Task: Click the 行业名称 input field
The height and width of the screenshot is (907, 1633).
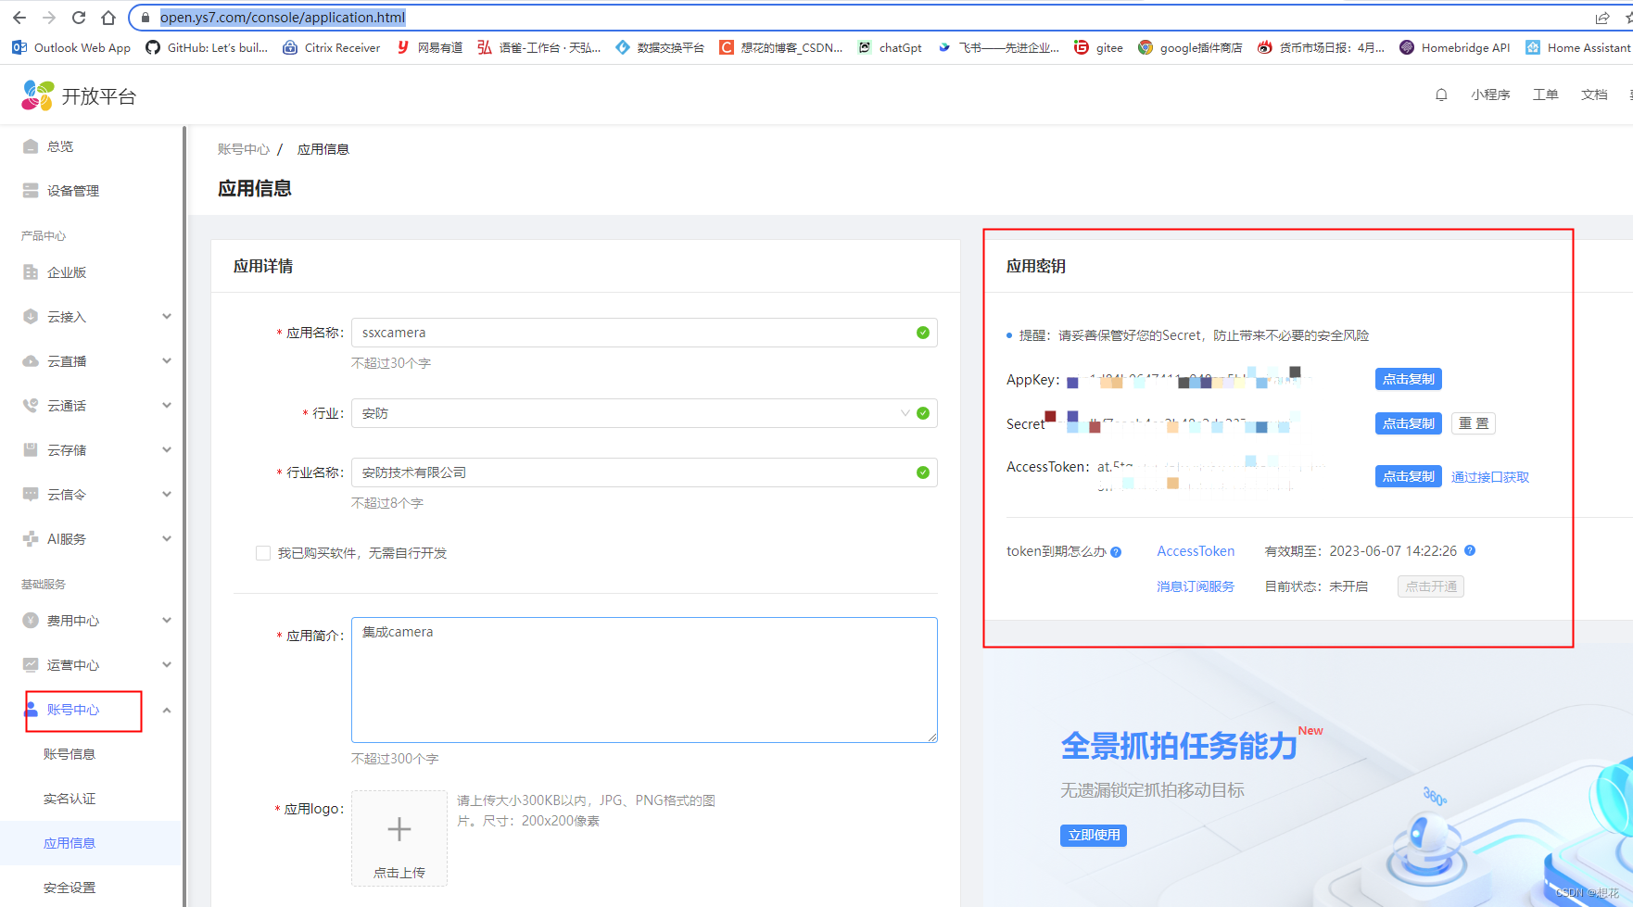Action: click(x=644, y=472)
